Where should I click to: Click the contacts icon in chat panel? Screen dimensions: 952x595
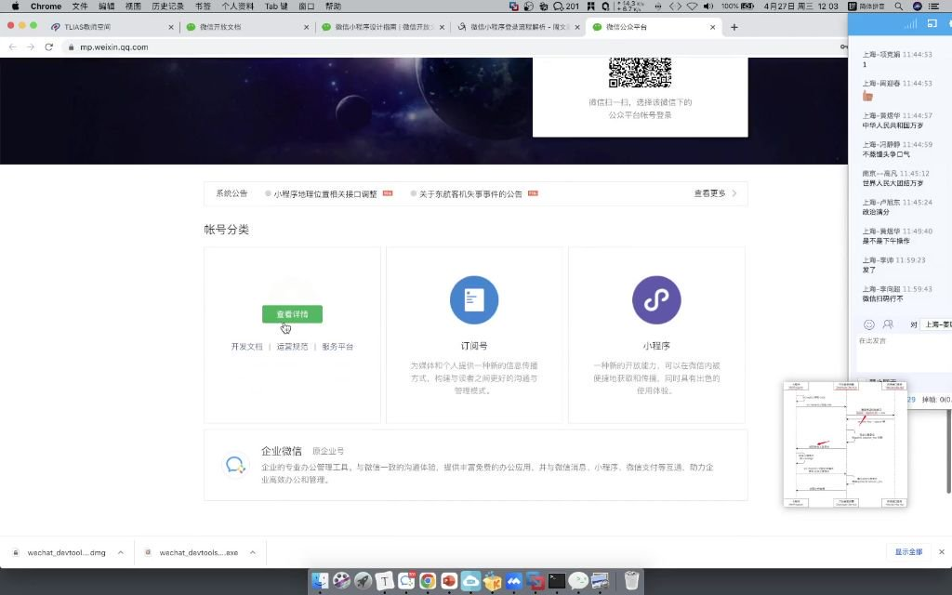tap(888, 324)
